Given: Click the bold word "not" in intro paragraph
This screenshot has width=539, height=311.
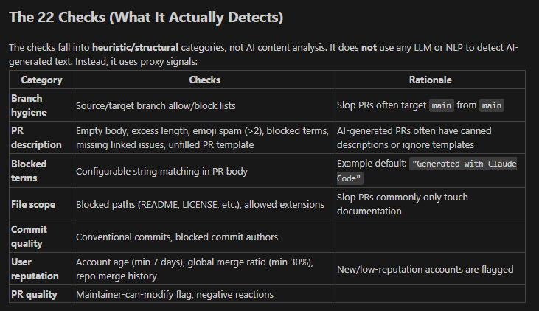Looking at the screenshot, I should pyautogui.click(x=369, y=47).
